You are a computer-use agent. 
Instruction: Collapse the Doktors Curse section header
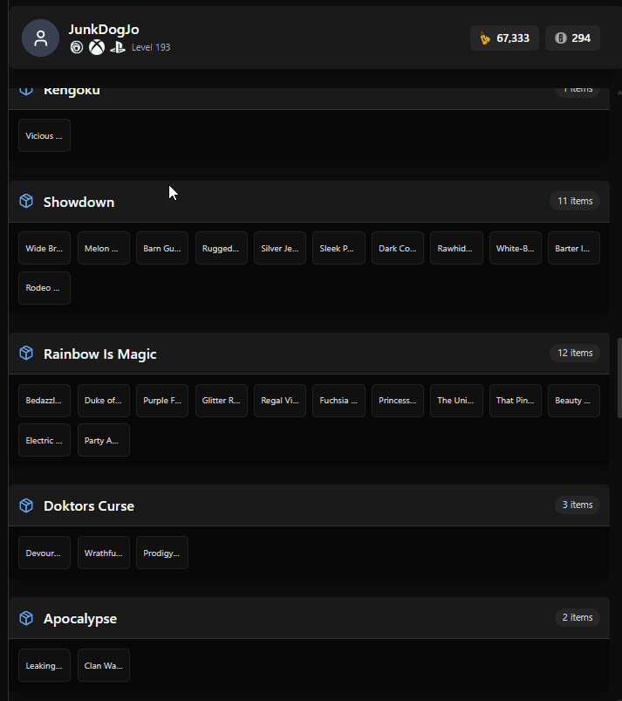tap(309, 505)
